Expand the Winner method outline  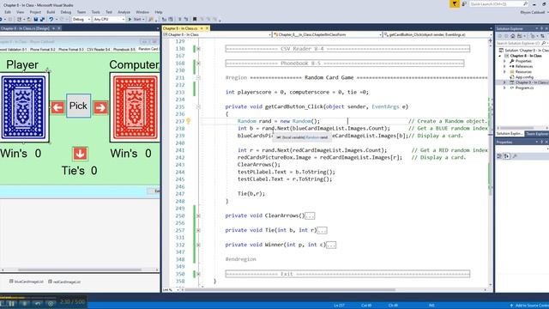coord(198,245)
